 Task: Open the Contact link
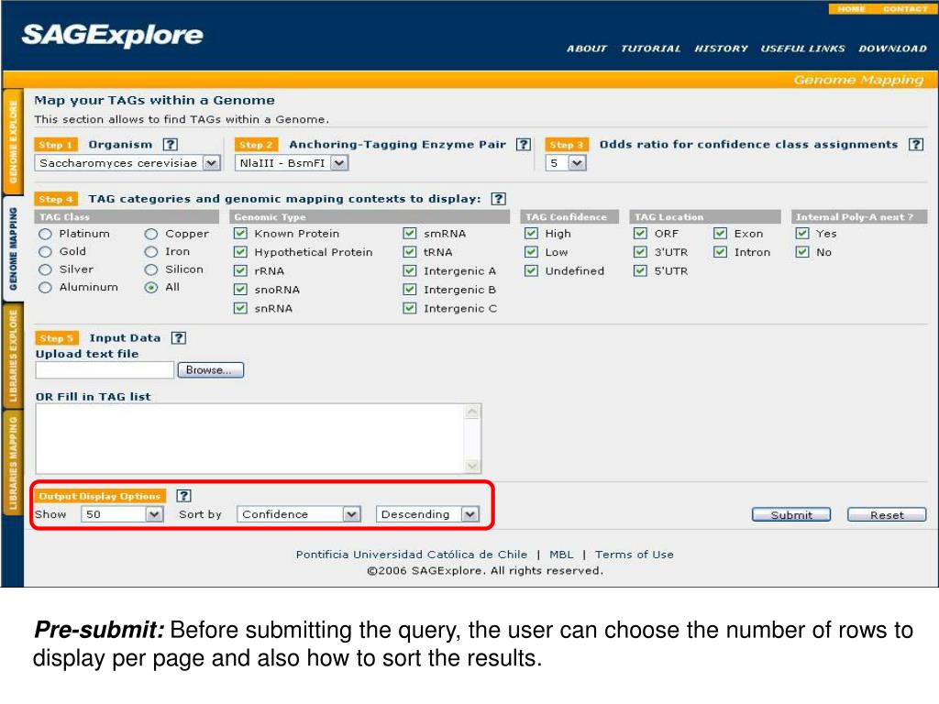point(905,9)
